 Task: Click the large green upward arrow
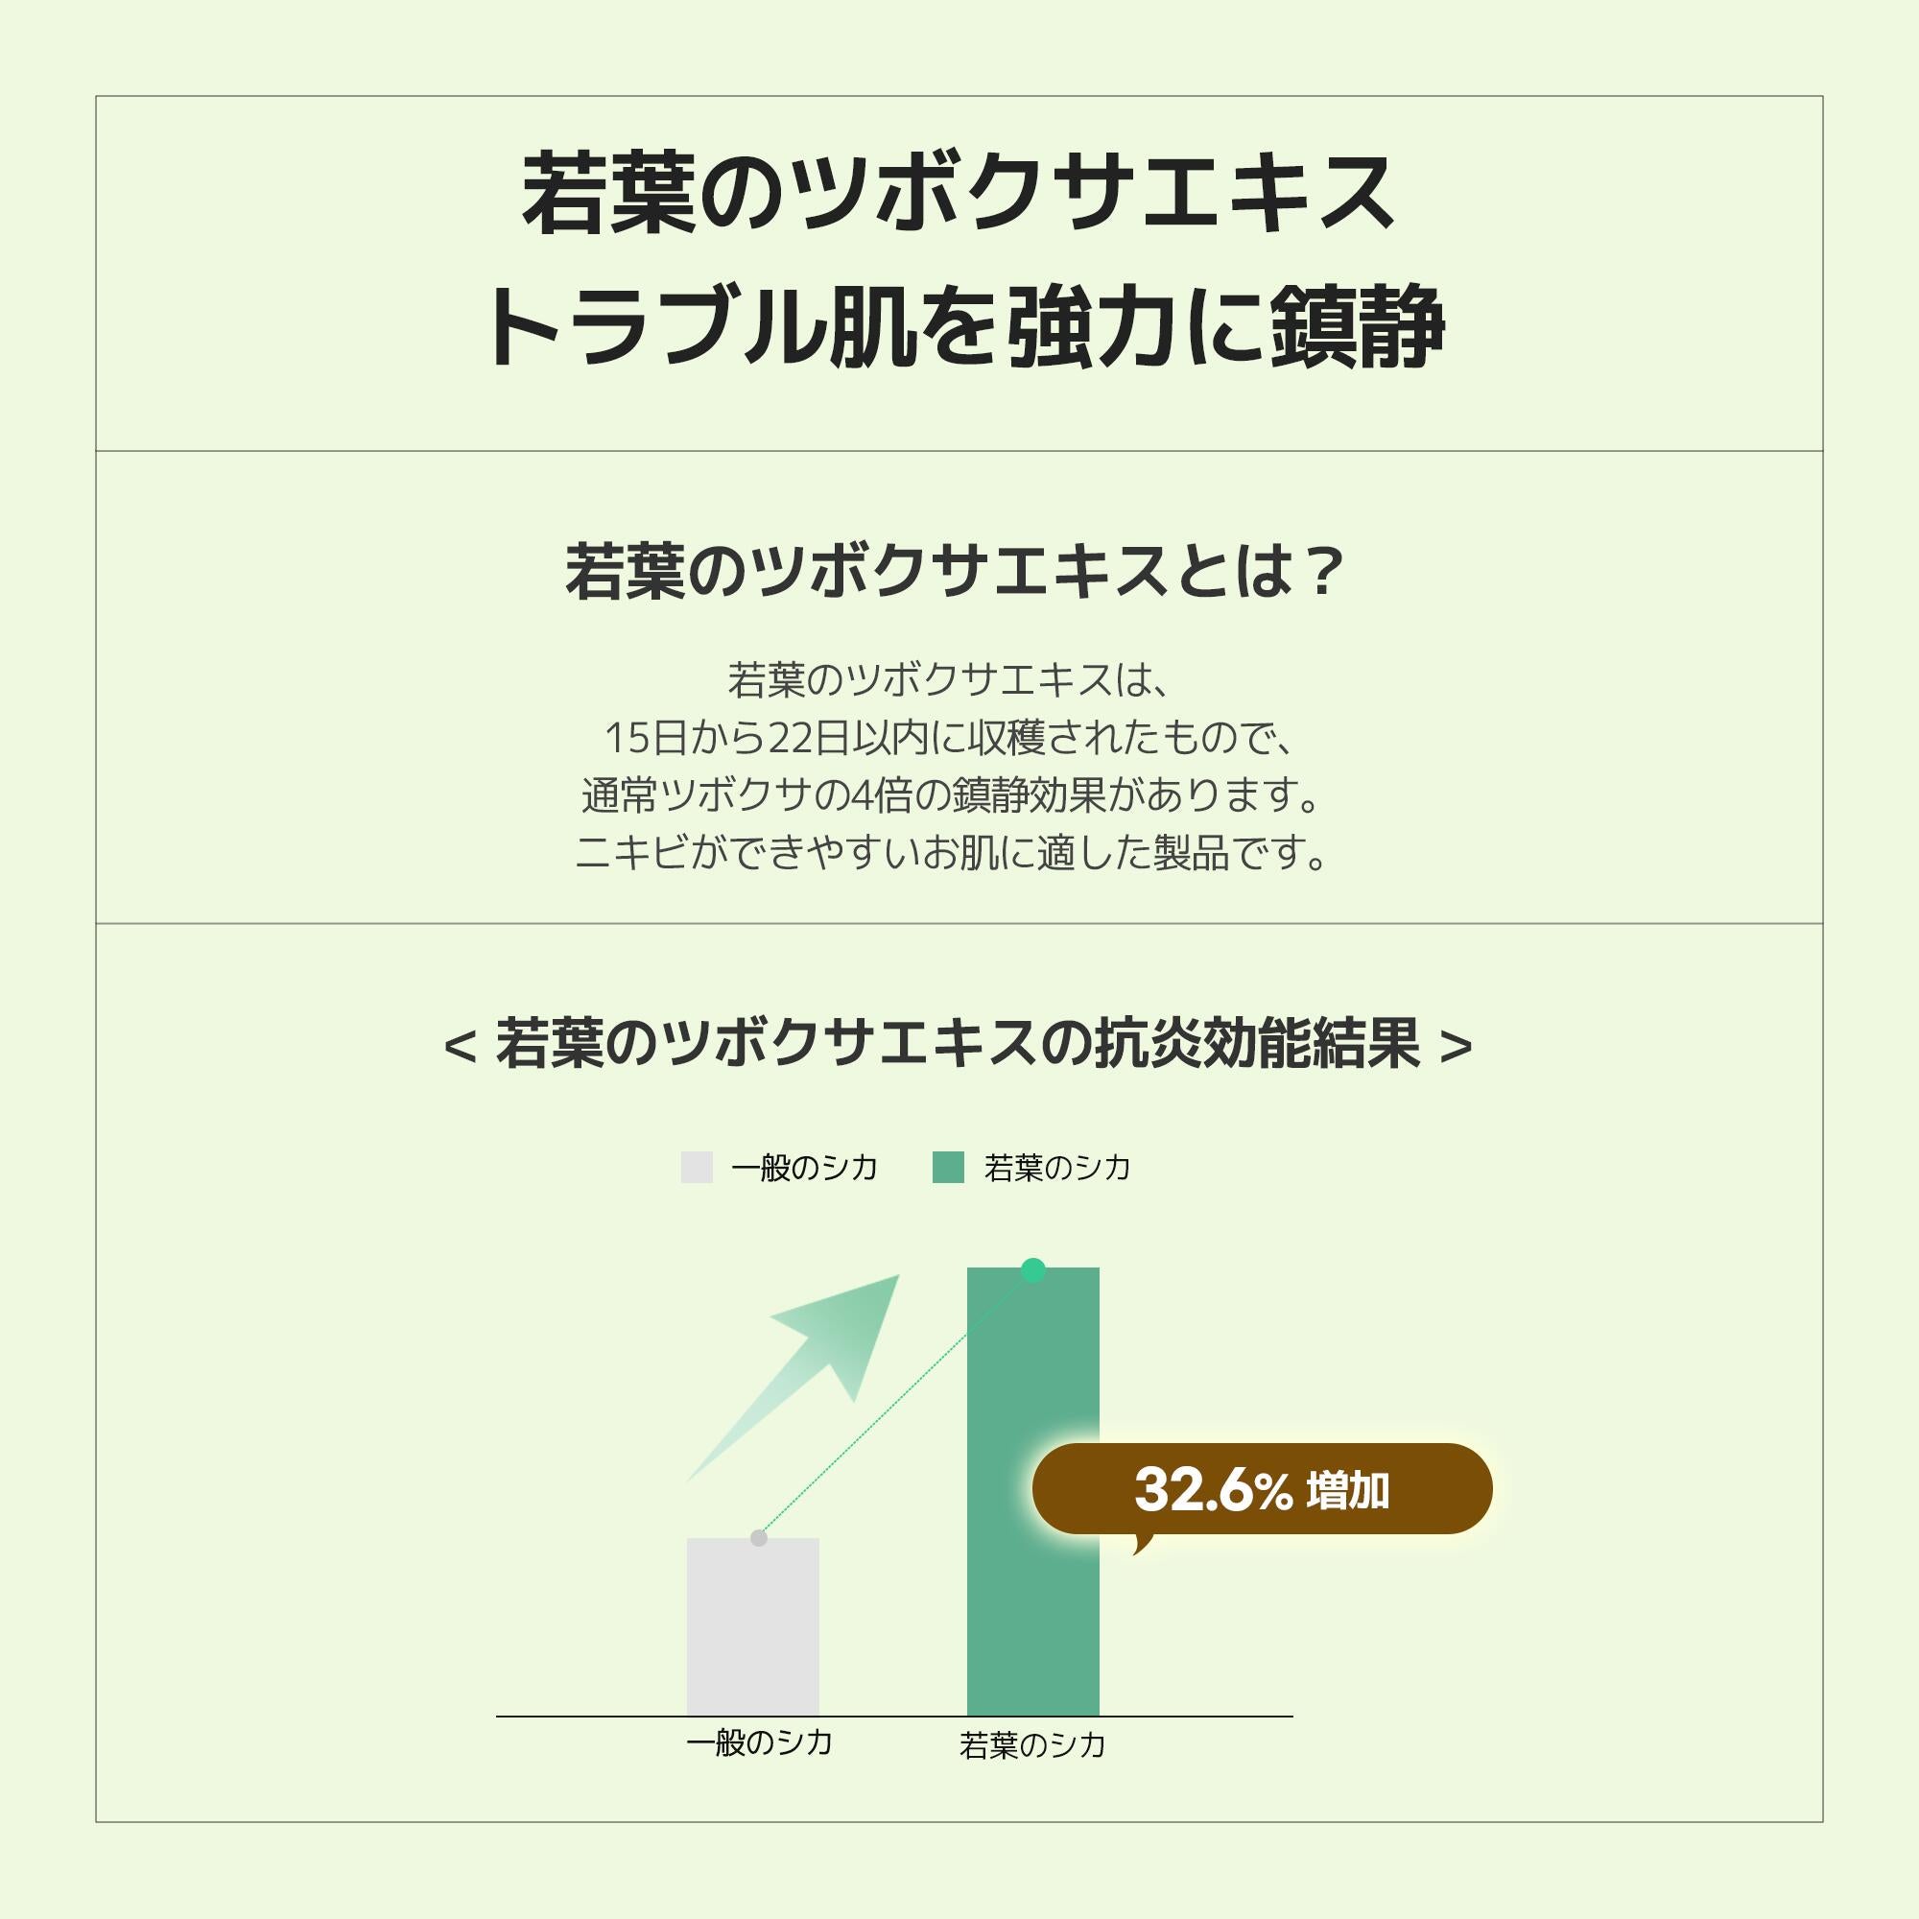pyautogui.click(x=793, y=1379)
